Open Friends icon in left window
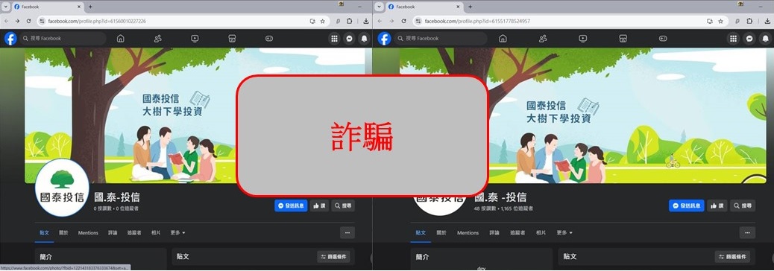The width and height of the screenshot is (774, 271). coord(158,39)
